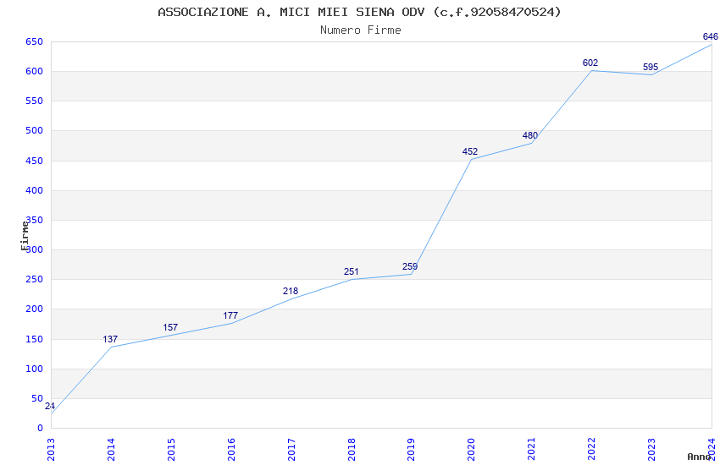Image resolution: width=720 pixels, height=465 pixels.
Task: Click the data label 157
Action: pyautogui.click(x=170, y=327)
